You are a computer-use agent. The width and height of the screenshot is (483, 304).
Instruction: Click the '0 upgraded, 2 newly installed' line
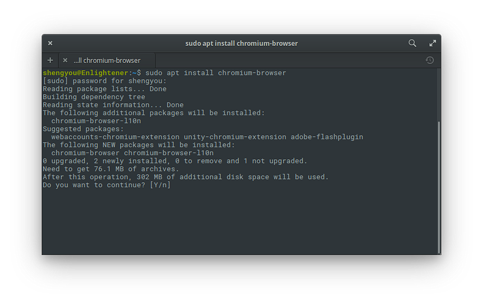174,161
